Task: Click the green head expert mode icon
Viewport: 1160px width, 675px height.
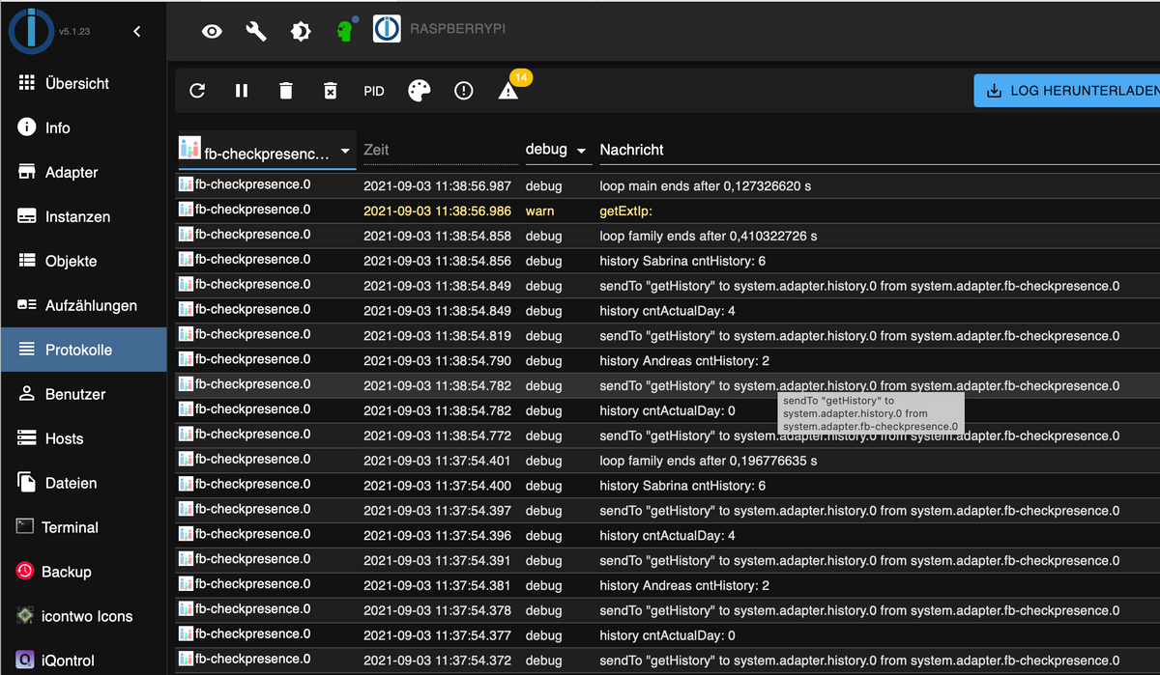Action: pos(345,32)
